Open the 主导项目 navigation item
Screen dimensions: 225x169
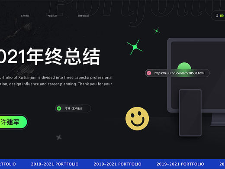[x=25, y=16]
